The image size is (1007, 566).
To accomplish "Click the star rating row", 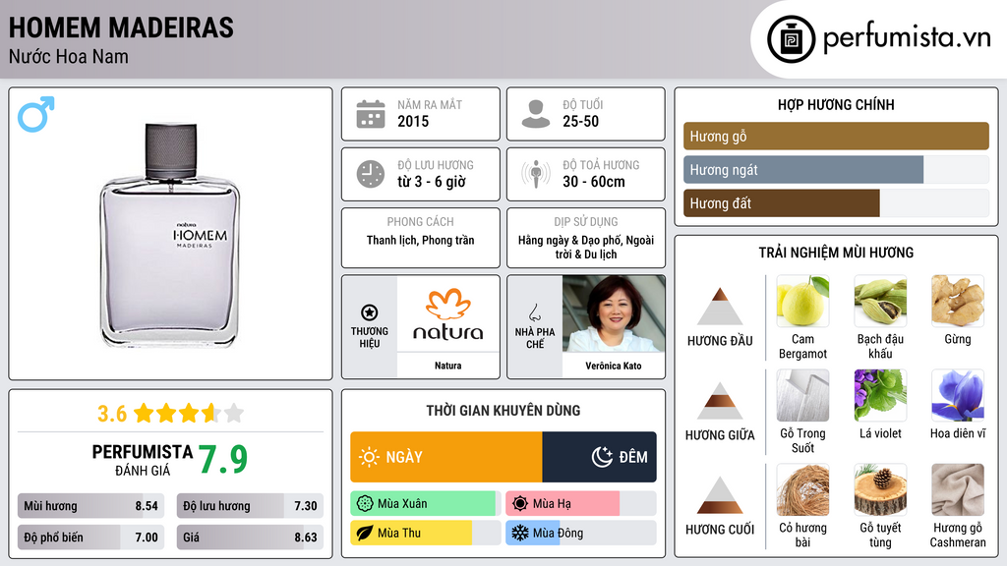I will (x=189, y=414).
